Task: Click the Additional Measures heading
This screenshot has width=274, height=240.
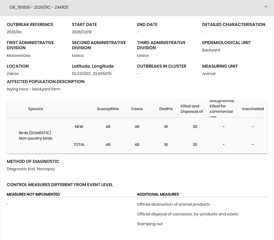Action: 158,194
